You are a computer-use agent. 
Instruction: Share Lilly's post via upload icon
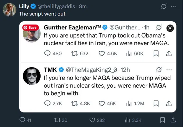pos(173,120)
